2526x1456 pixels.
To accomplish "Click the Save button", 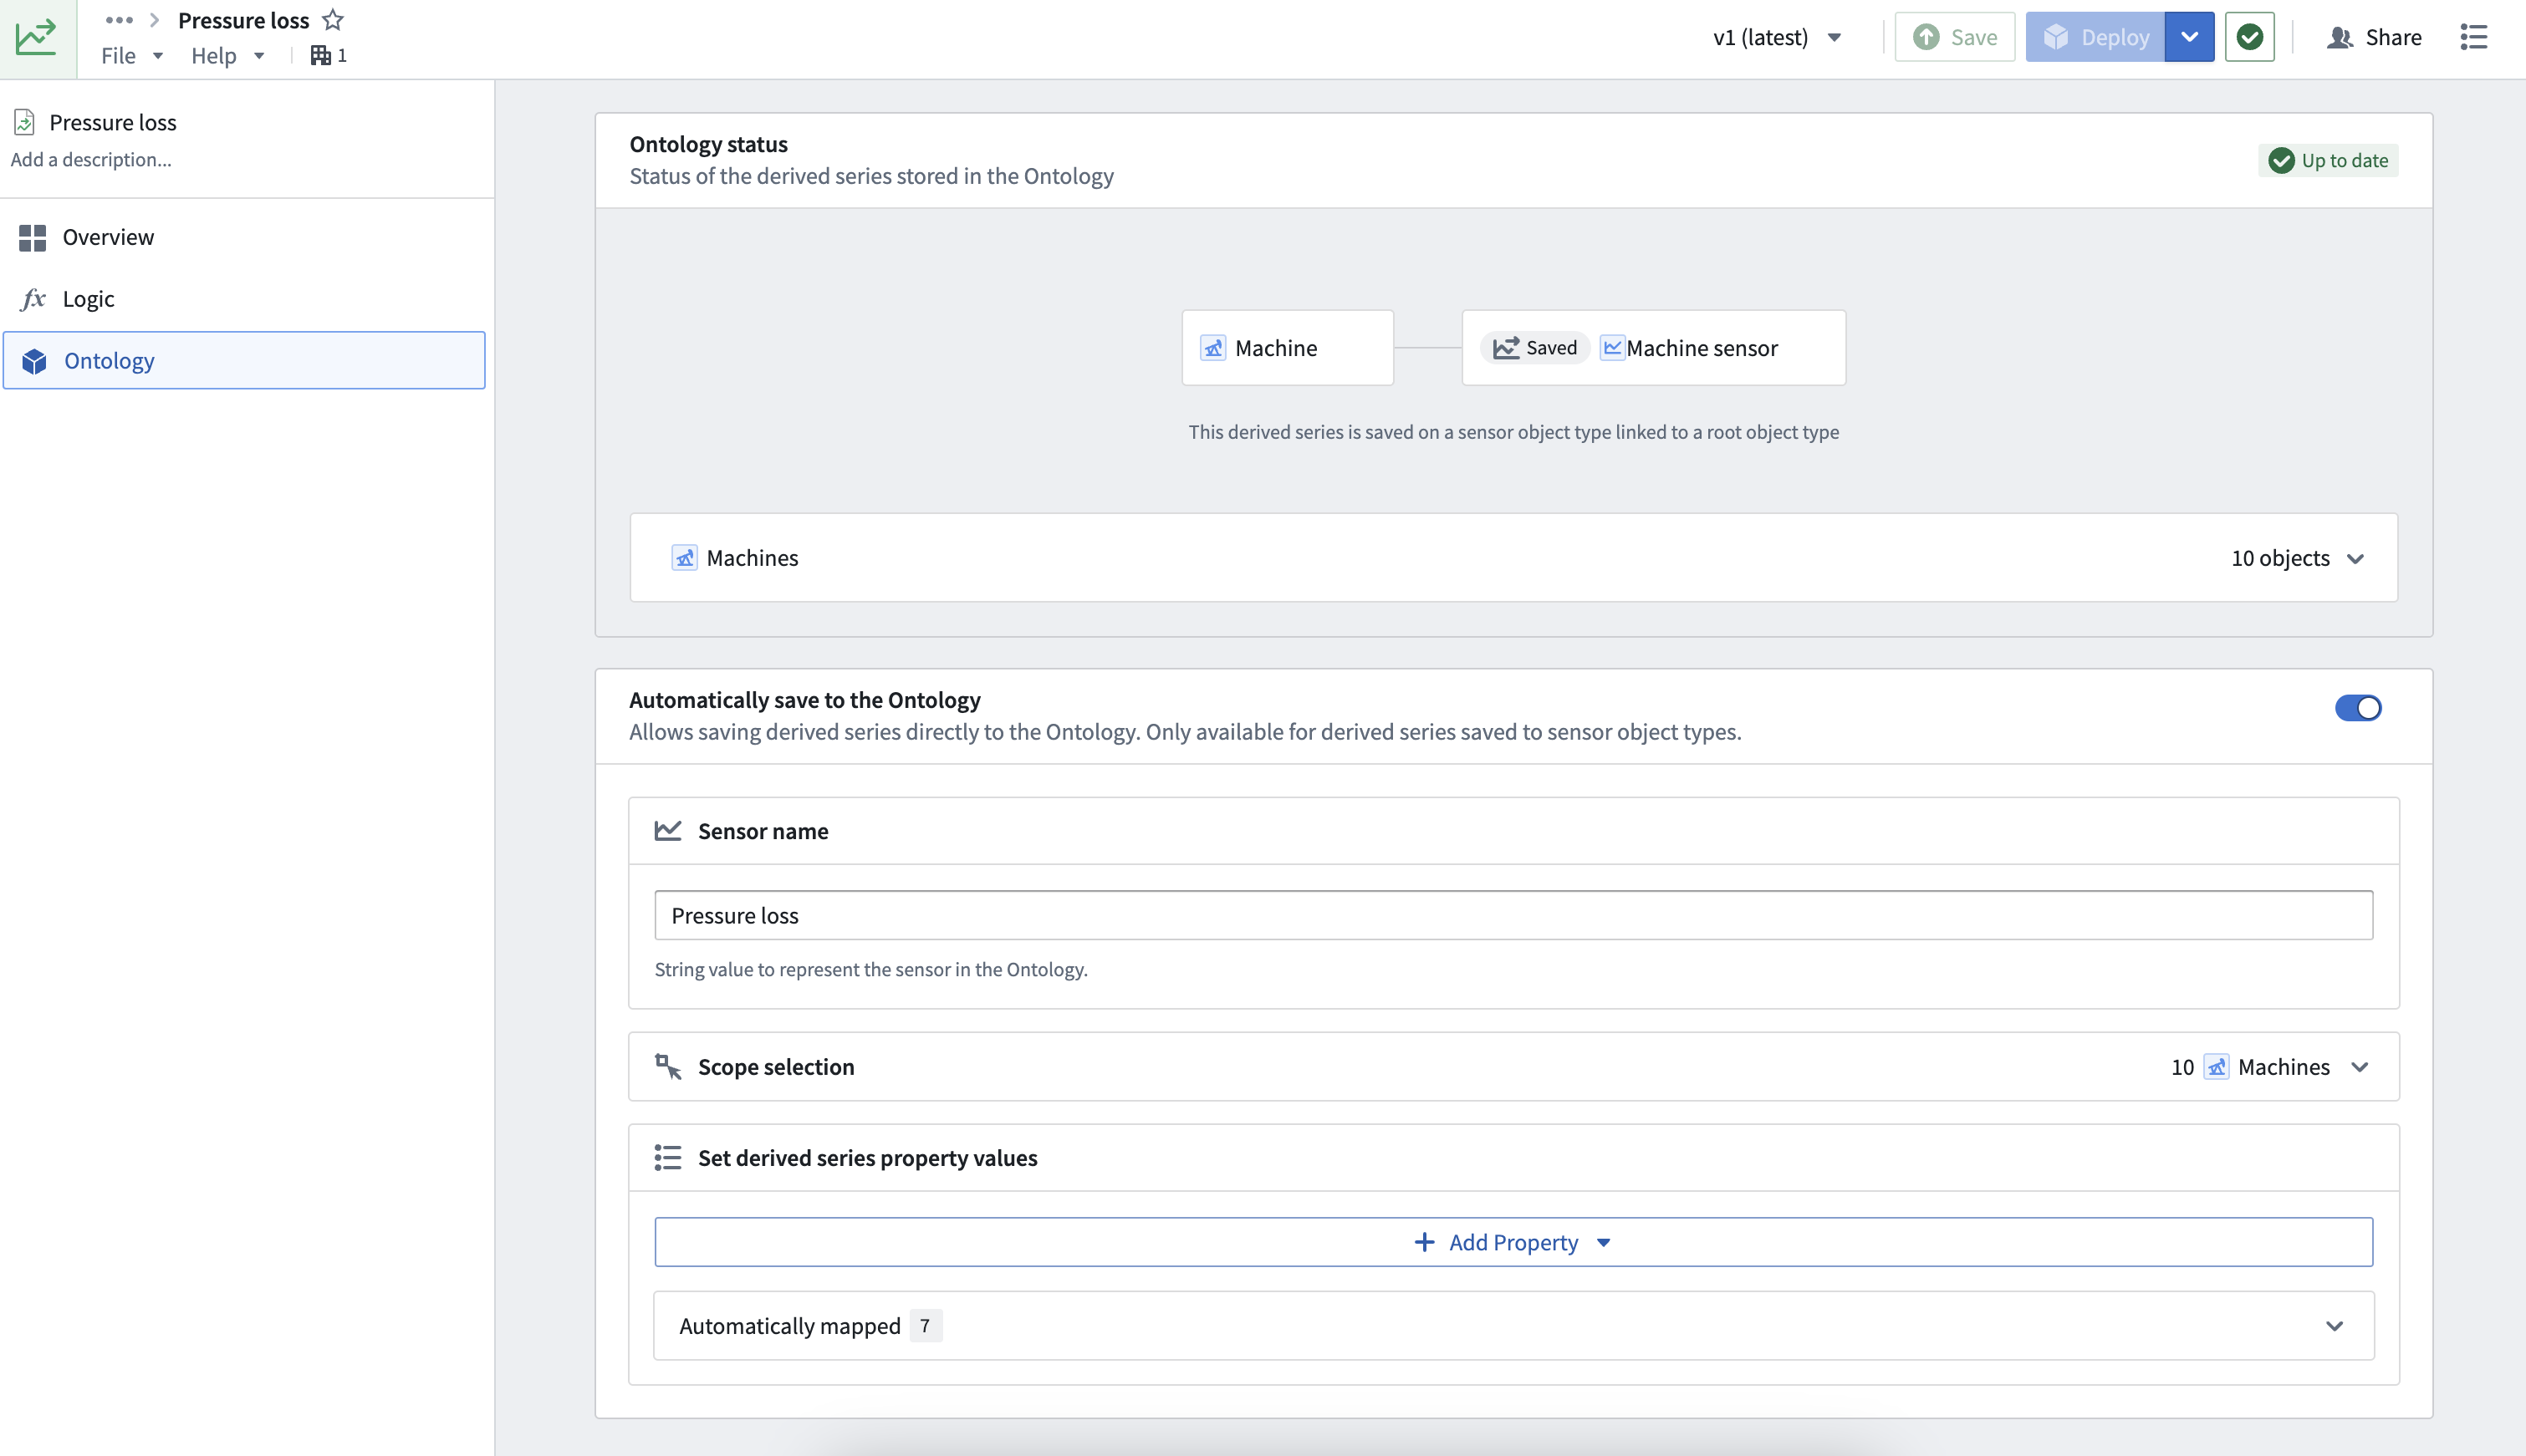I will pos(1955,37).
